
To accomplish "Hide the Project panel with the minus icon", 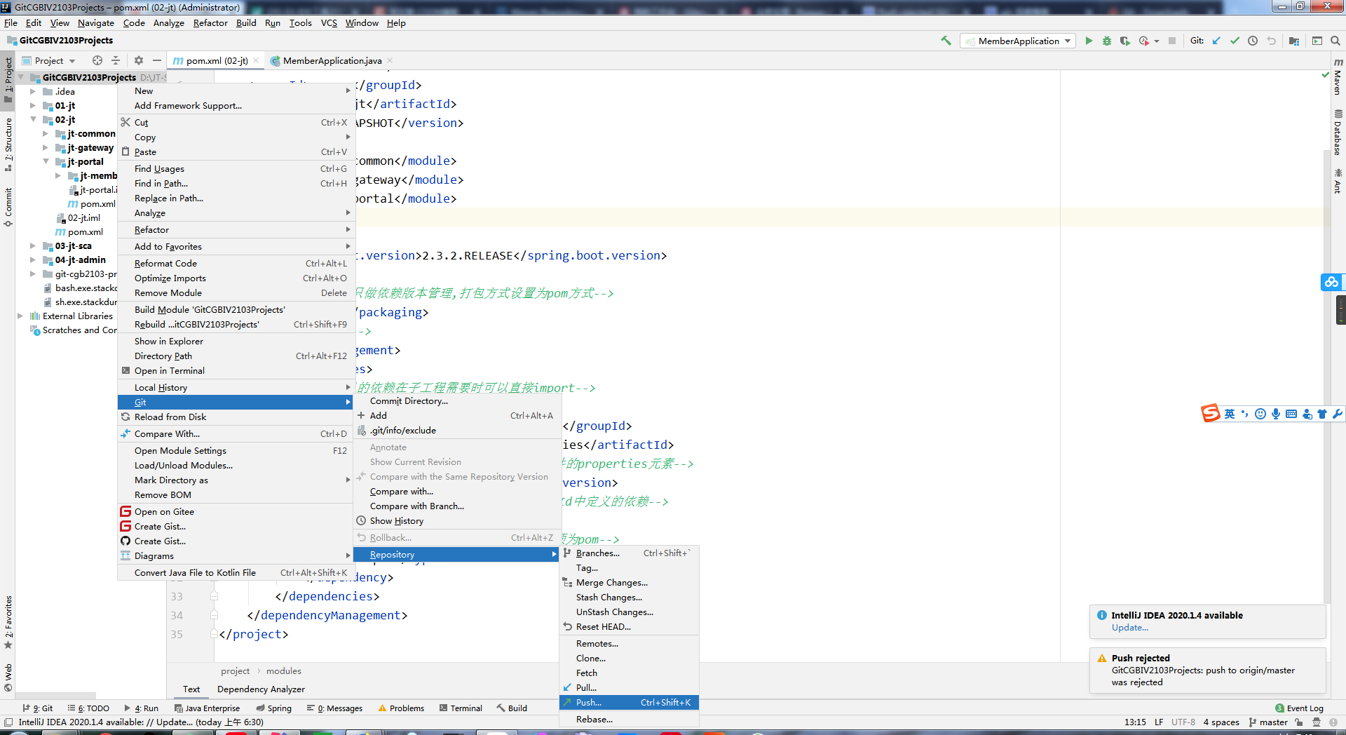I will pyautogui.click(x=157, y=60).
